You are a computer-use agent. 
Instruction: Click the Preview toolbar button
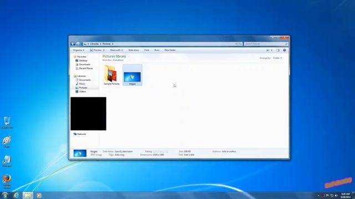(x=95, y=50)
